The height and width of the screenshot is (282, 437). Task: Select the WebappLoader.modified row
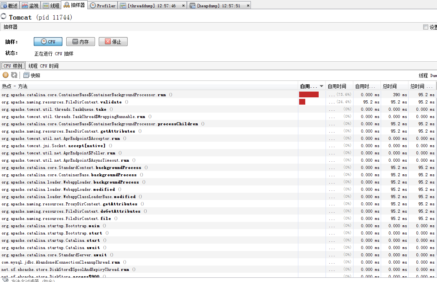click(218, 189)
